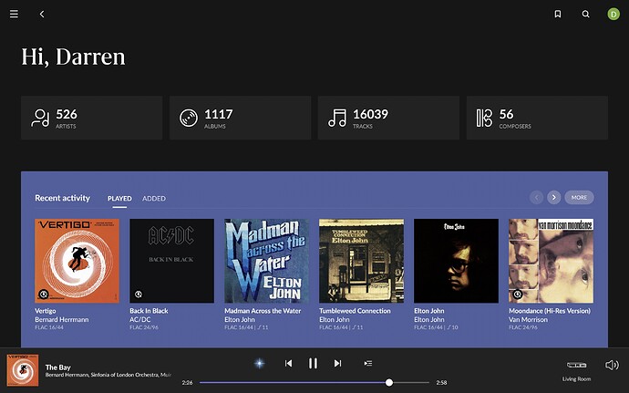Open the Bernard Herrmann artist link under Vertigo
Screen dimensions: 629x393
click(62, 319)
